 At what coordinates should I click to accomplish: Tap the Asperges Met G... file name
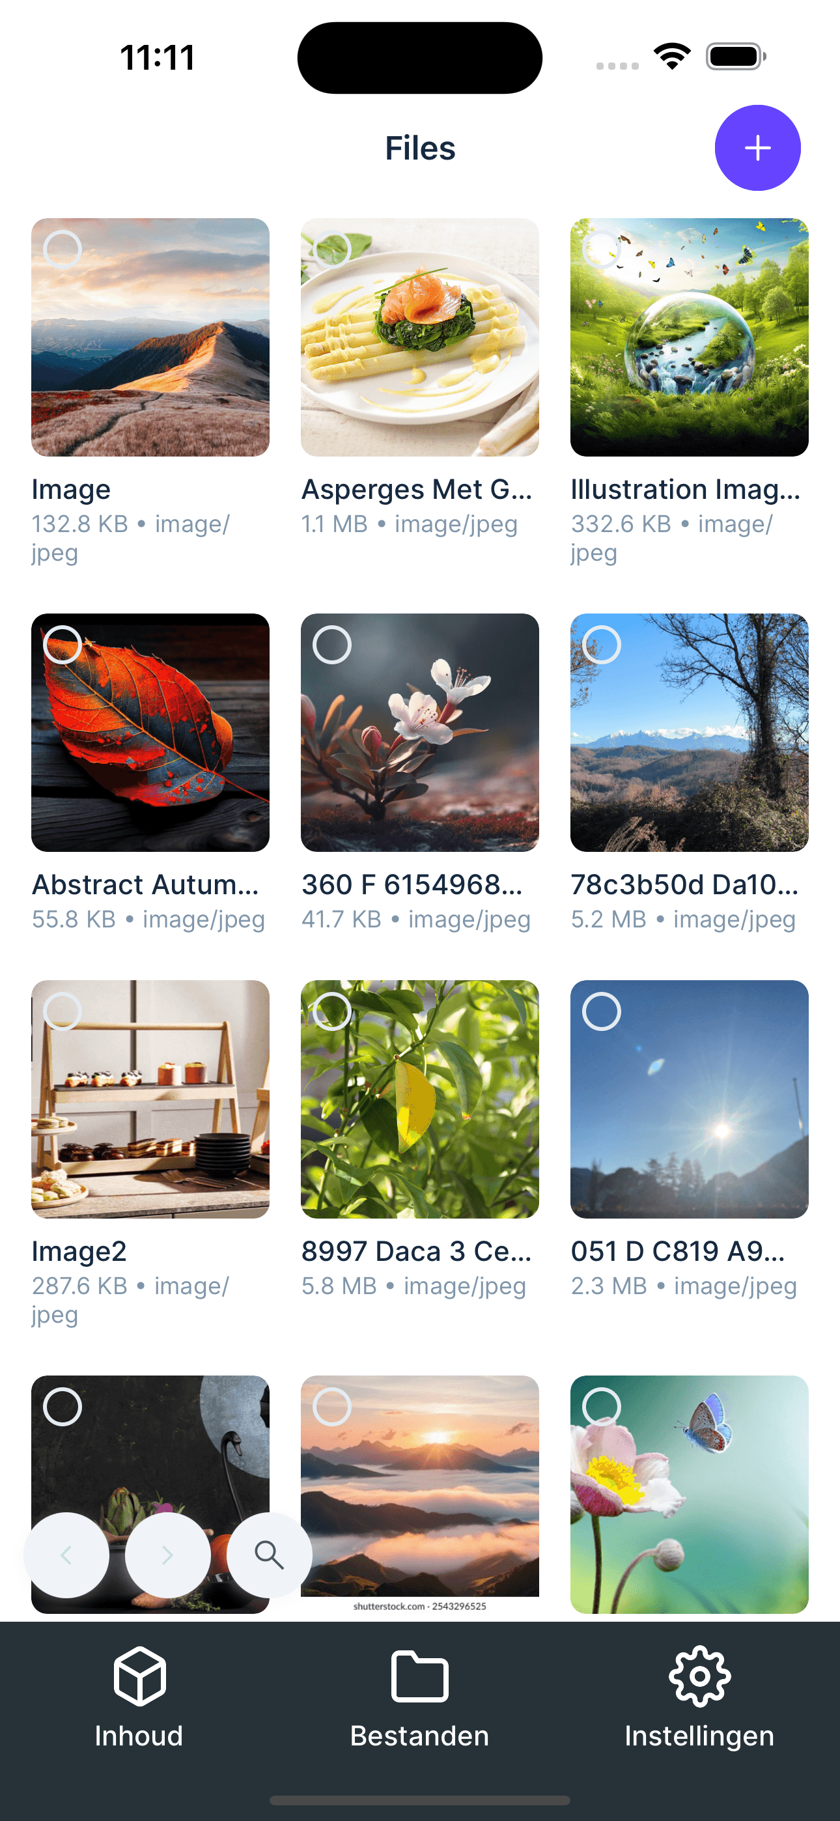point(417,489)
